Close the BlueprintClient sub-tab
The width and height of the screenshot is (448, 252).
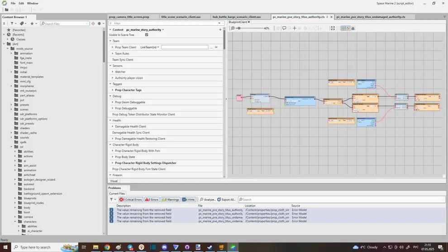coord(249,22)
